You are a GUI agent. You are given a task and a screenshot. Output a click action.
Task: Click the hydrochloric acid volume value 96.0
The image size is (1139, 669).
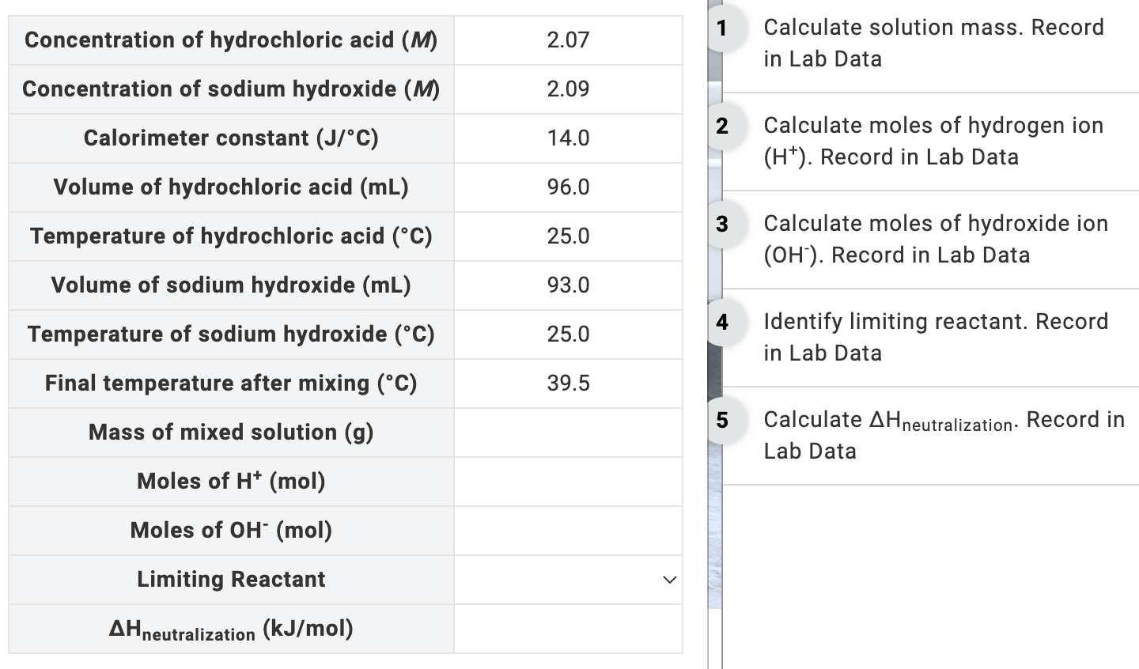568,187
